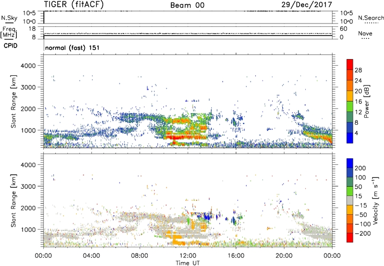Screen dimensions: 384x266
Task: Click the blue velocity patch near 14:00 in the velocity panel
Action: point(207,217)
